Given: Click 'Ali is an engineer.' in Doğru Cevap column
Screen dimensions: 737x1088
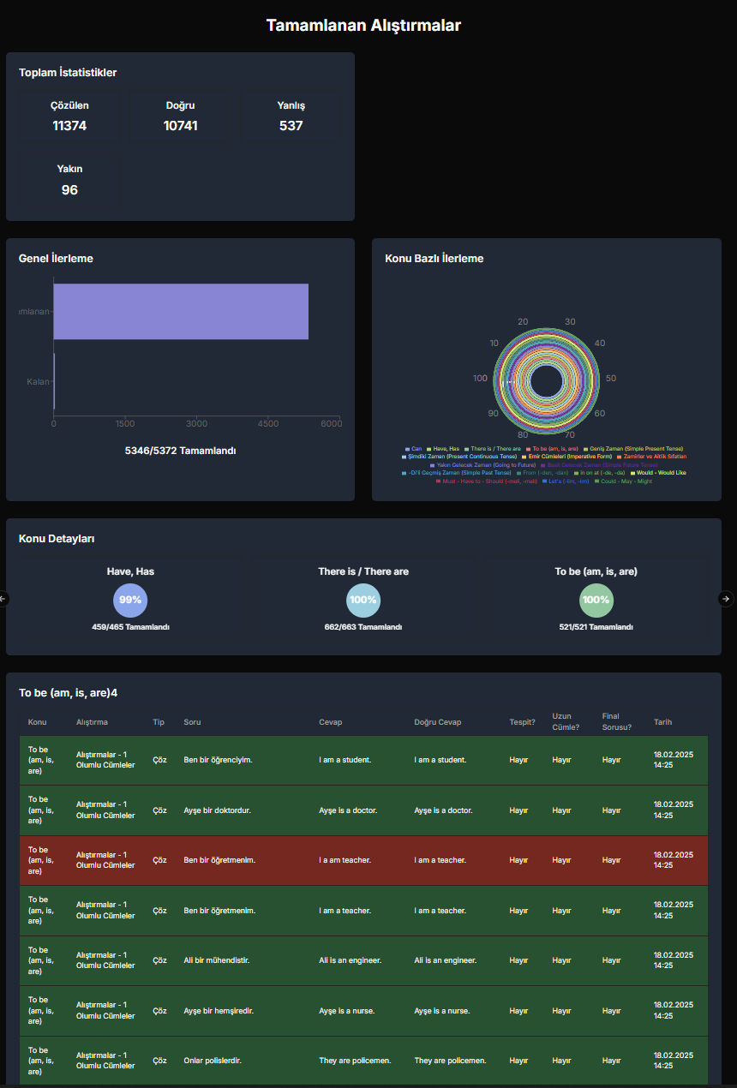Looking at the screenshot, I should pos(446,960).
